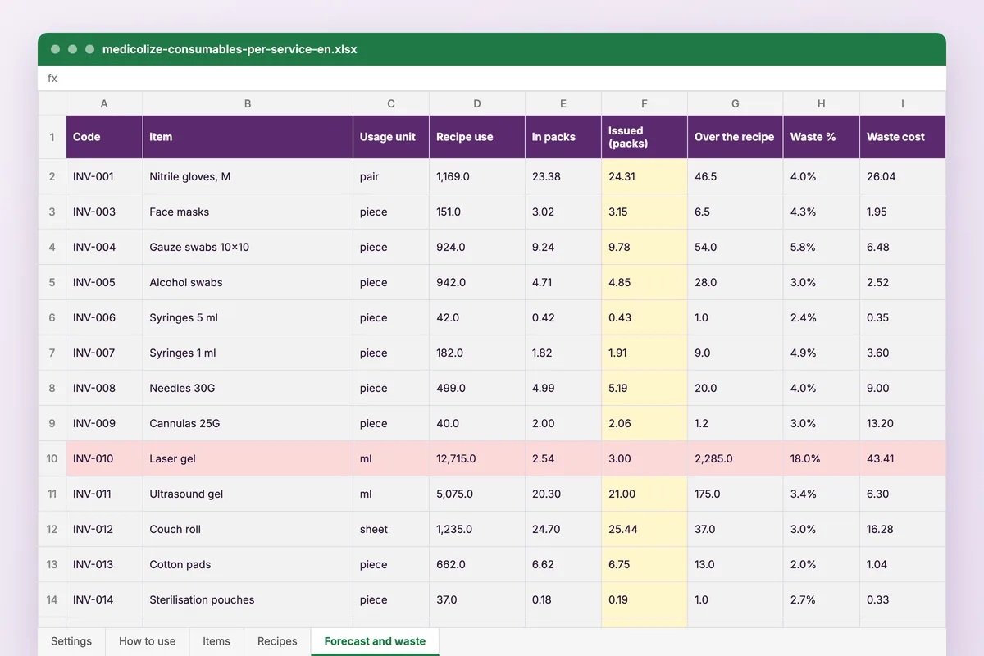
Task: Select cell 'Syringes 1 ml'
Action: (248, 353)
